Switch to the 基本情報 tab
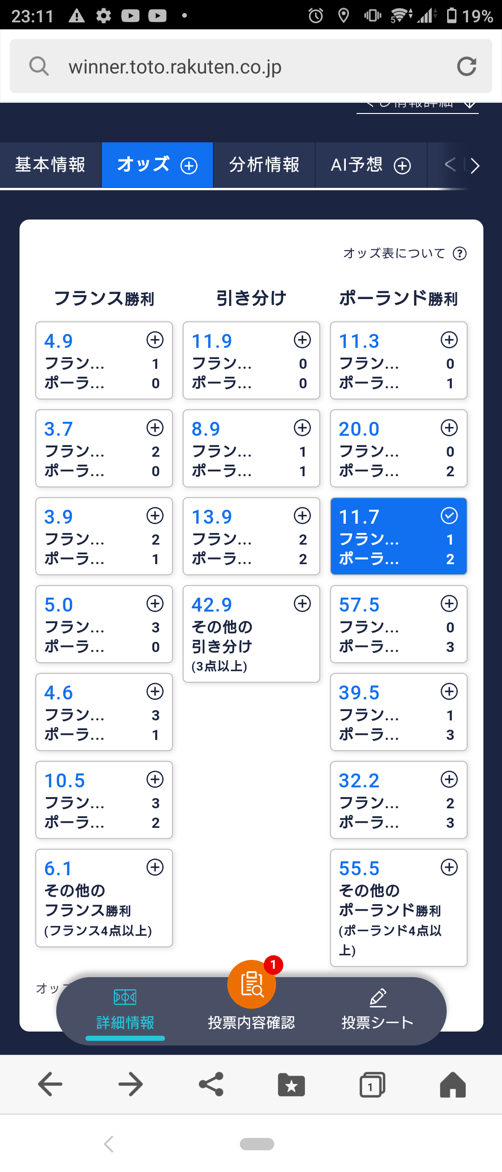Viewport: 502px width, 1172px height. tap(50, 165)
